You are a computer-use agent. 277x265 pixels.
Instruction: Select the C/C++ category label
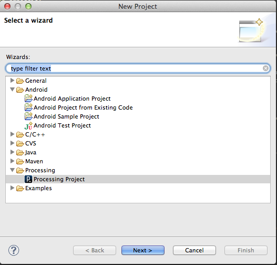point(35,134)
